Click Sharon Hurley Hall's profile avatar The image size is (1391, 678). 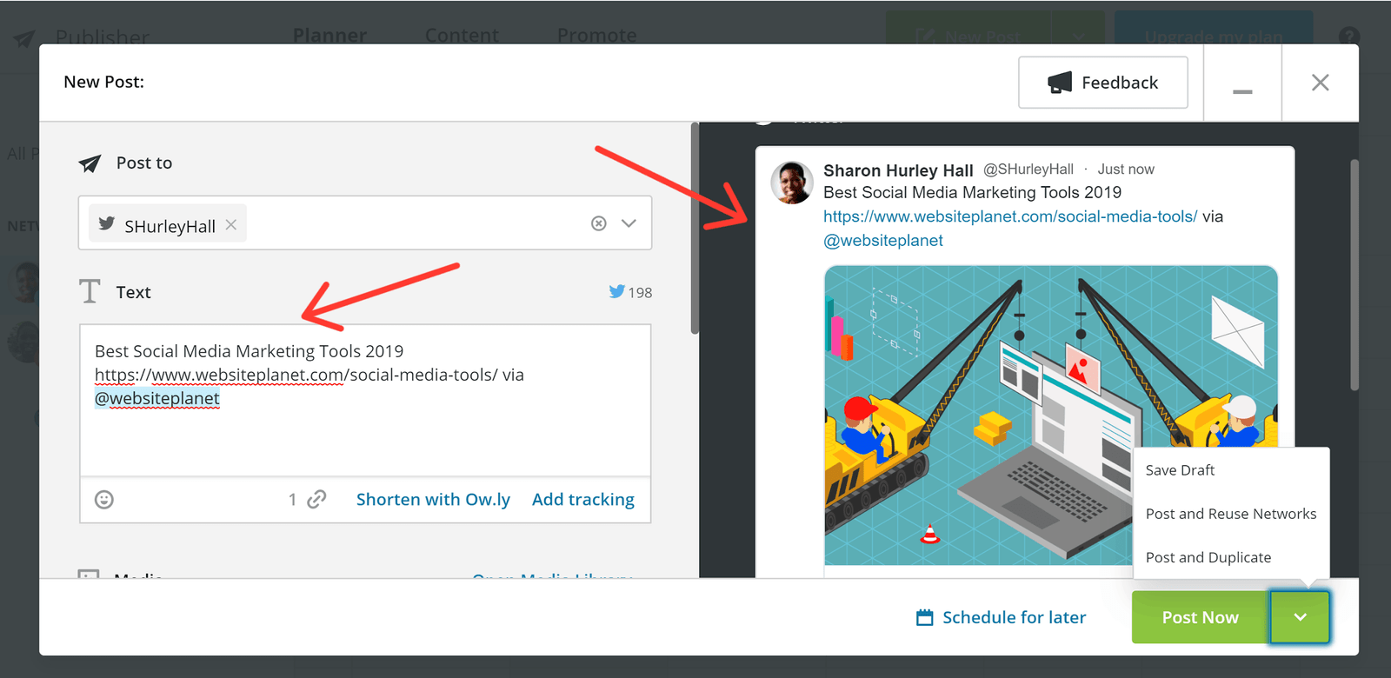tap(792, 183)
